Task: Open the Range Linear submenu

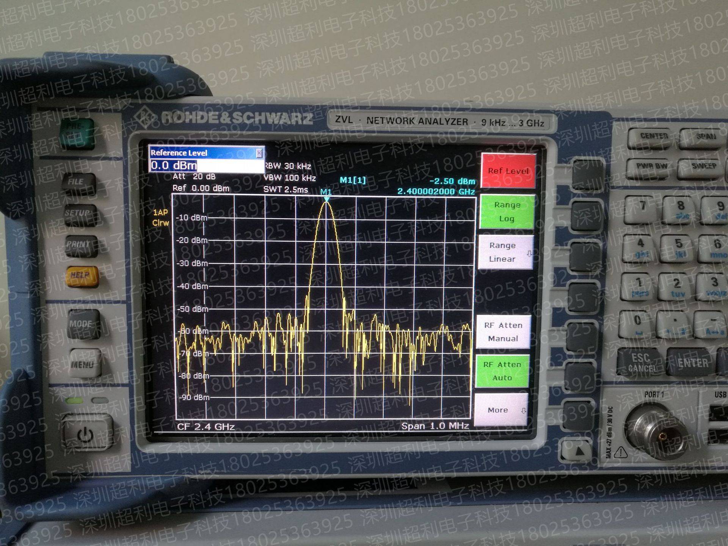Action: (505, 252)
